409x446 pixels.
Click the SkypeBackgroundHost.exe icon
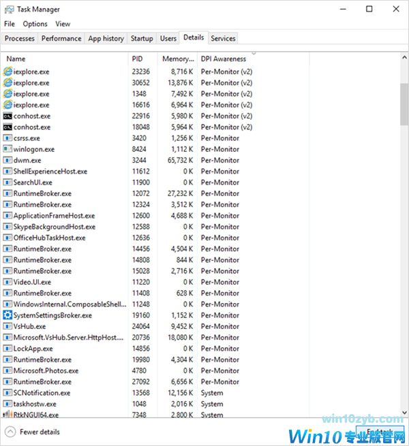click(7, 227)
